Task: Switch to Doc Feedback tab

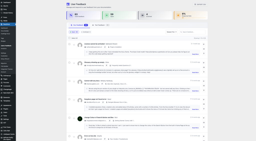Action: [79, 25]
